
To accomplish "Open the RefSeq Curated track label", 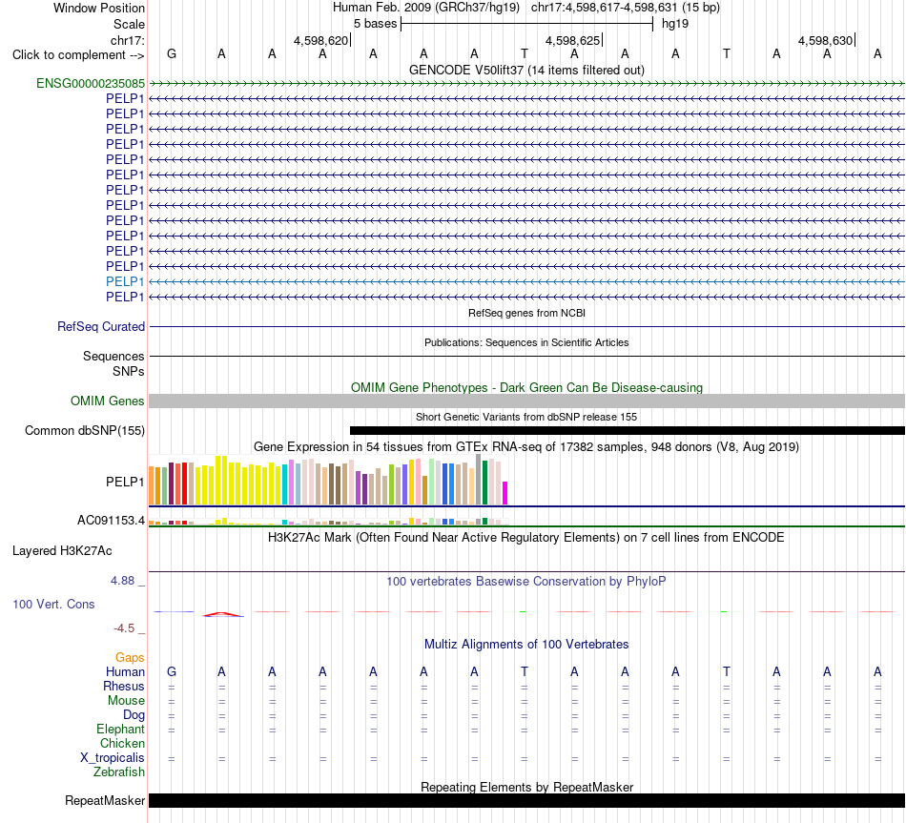I will [x=101, y=326].
